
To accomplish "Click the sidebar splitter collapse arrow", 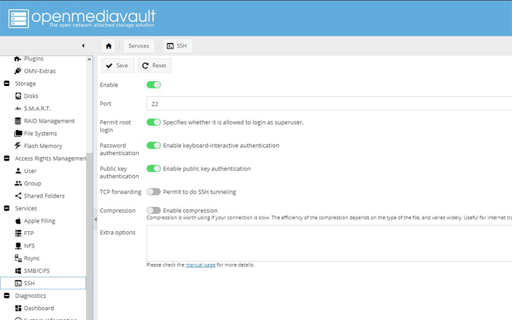I will coord(95,220).
